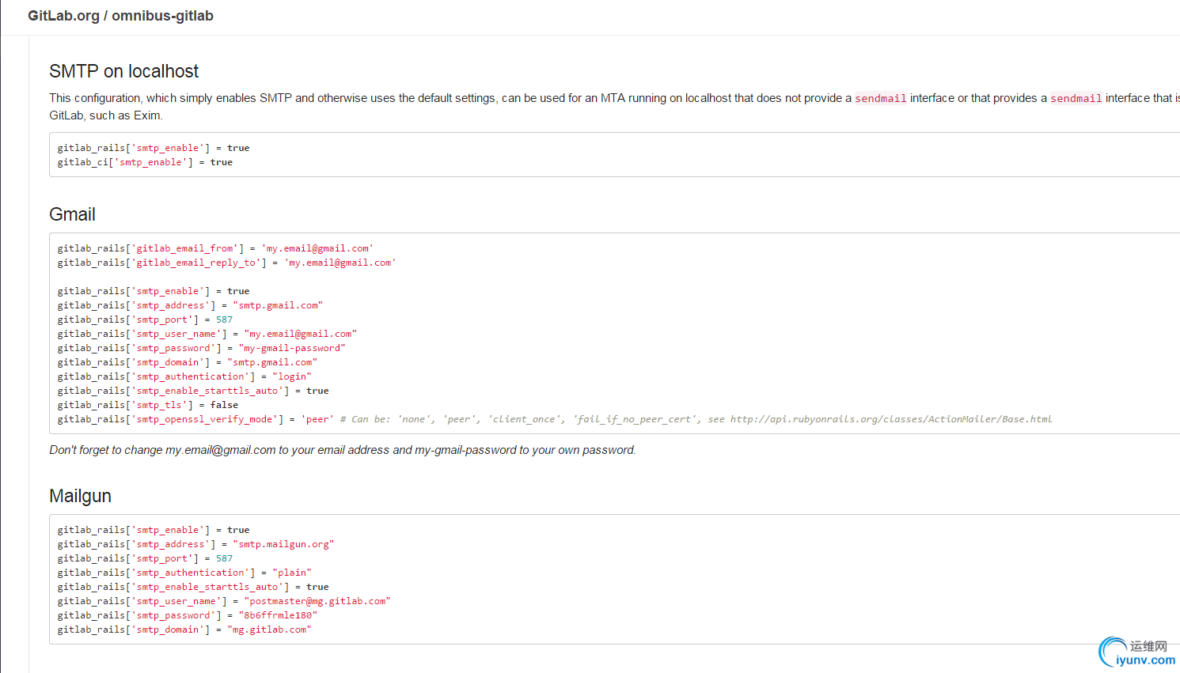Click the gitlab_ci smtp_enable code line

tap(145, 162)
